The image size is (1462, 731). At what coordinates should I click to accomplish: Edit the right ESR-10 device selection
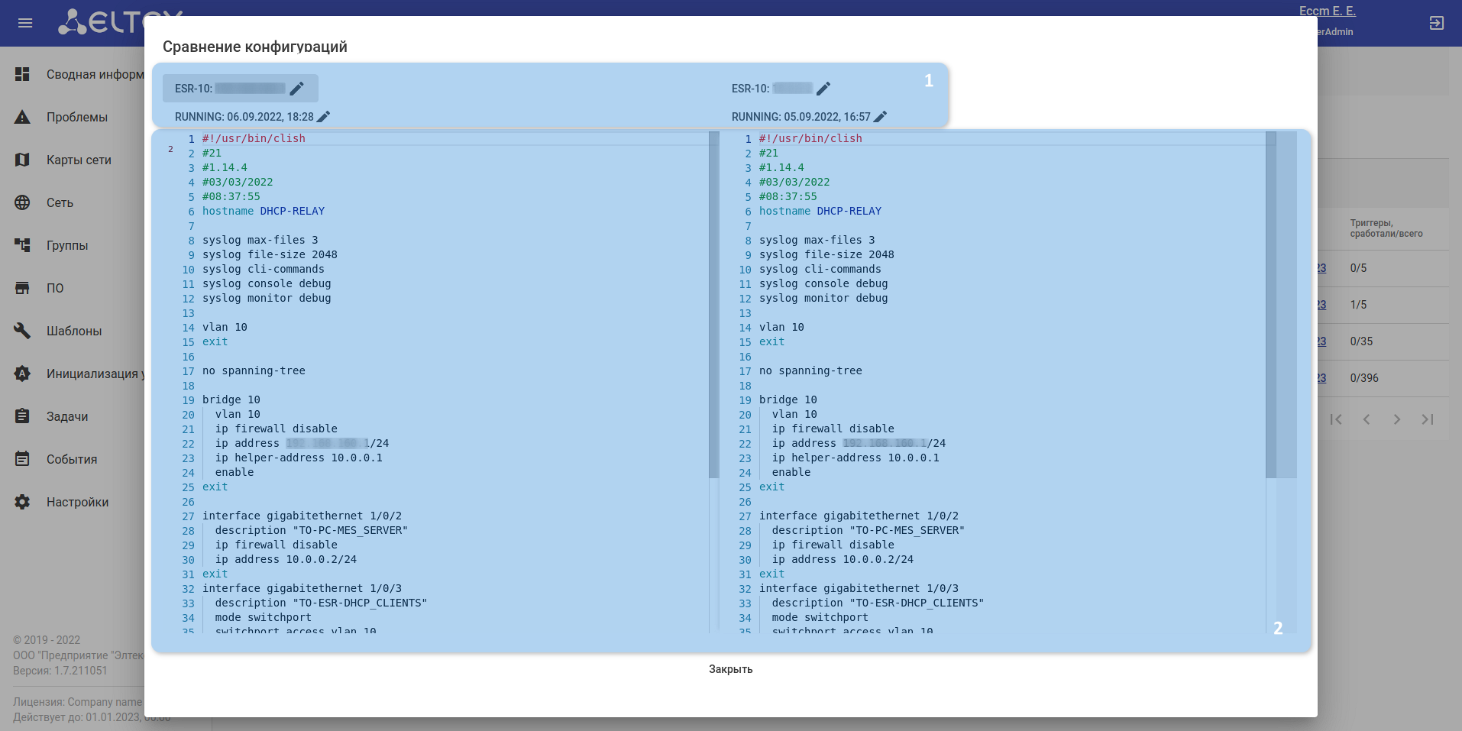pyautogui.click(x=823, y=89)
